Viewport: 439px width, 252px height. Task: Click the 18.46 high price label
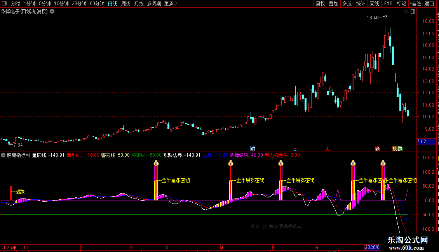tap(373, 18)
